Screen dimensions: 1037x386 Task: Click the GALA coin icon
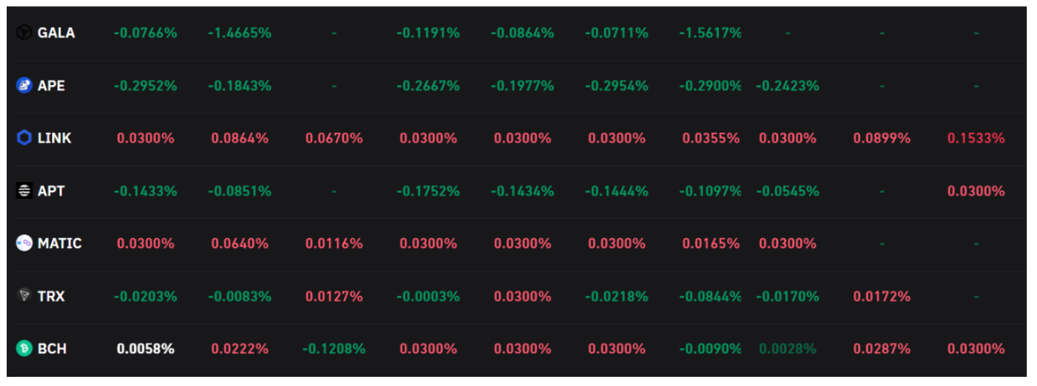click(24, 33)
